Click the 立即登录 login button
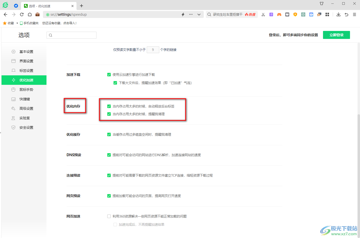The image size is (360, 238). pyautogui.click(x=336, y=35)
